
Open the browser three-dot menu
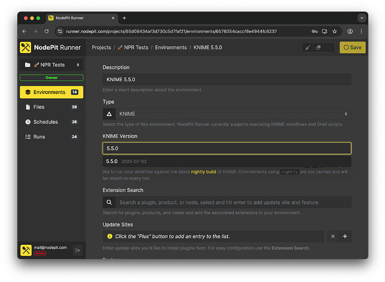(361, 32)
